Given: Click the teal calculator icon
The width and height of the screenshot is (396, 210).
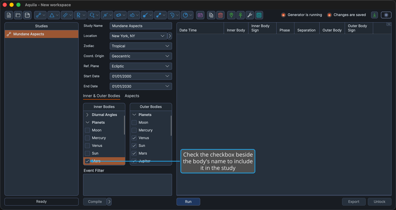Looking at the screenshot, I should (259, 15).
